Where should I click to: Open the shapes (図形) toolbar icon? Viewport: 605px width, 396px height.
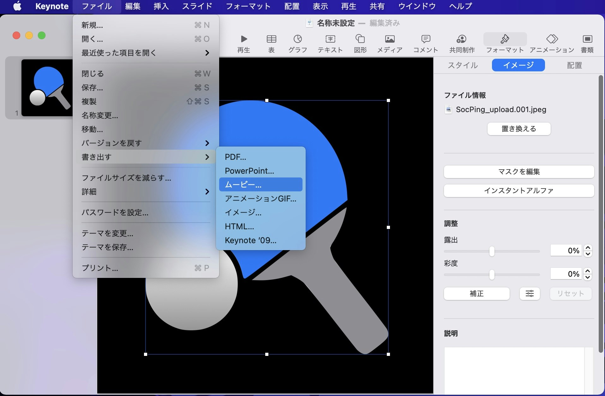360,39
